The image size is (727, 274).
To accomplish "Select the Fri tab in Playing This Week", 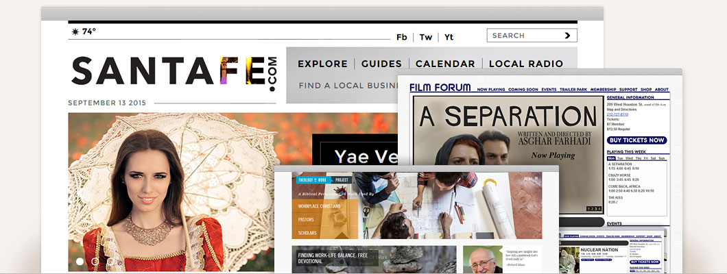I will point(646,158).
